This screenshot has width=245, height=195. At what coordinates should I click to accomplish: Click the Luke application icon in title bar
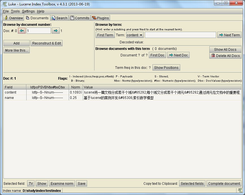pyautogui.click(x=5, y=4)
